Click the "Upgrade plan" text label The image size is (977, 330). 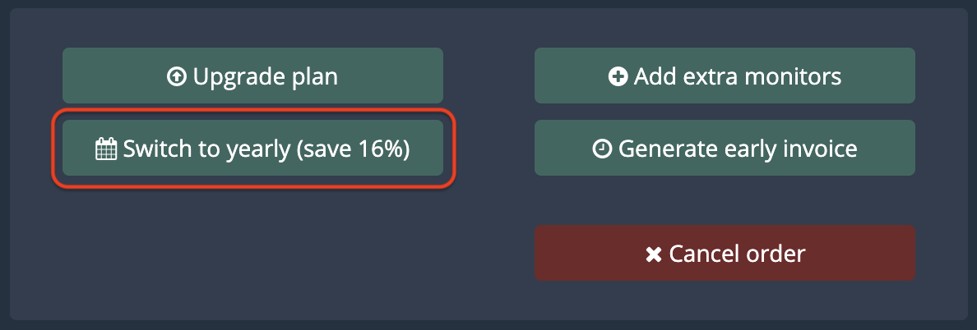(x=266, y=77)
